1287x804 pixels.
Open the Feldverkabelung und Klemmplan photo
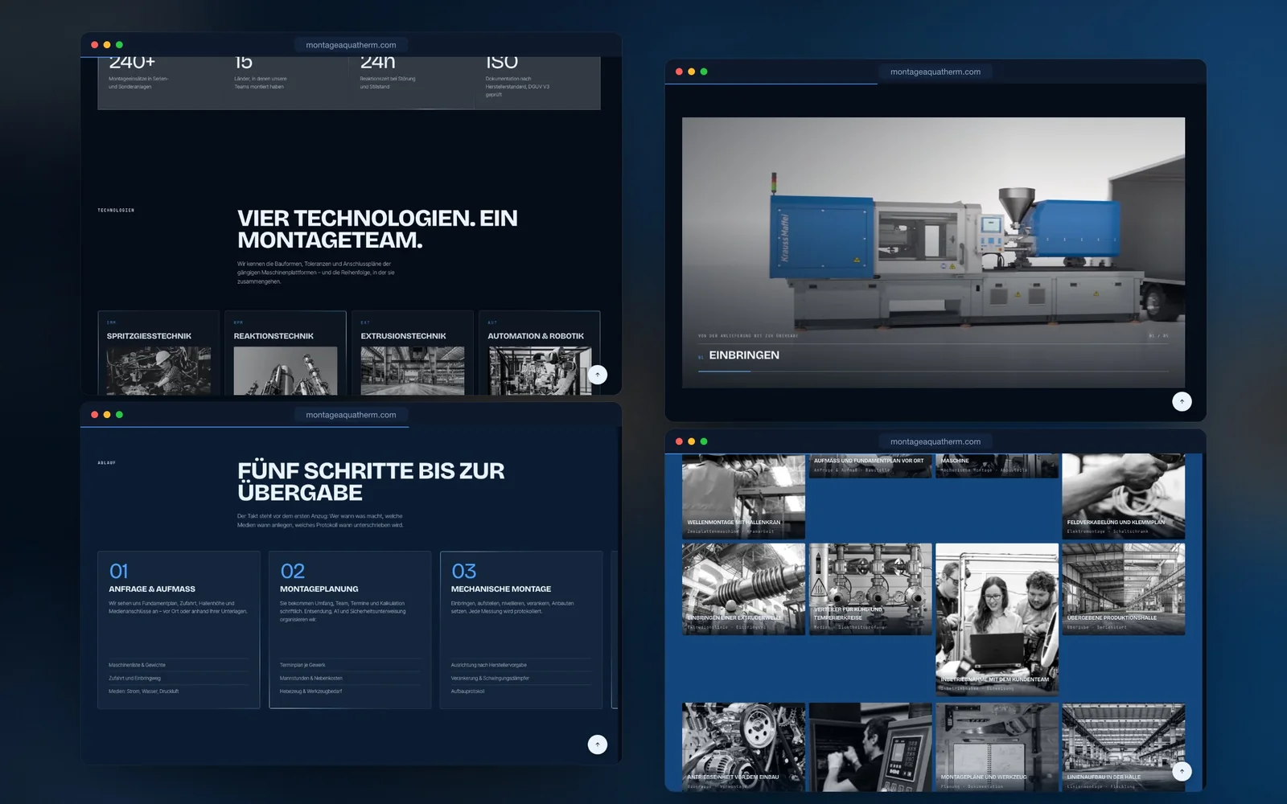pyautogui.click(x=1123, y=496)
